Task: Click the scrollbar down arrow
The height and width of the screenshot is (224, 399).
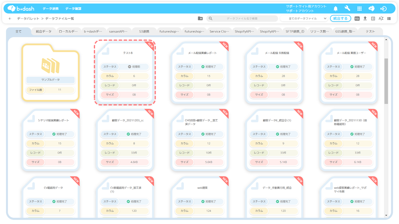Action: [x=386, y=215]
